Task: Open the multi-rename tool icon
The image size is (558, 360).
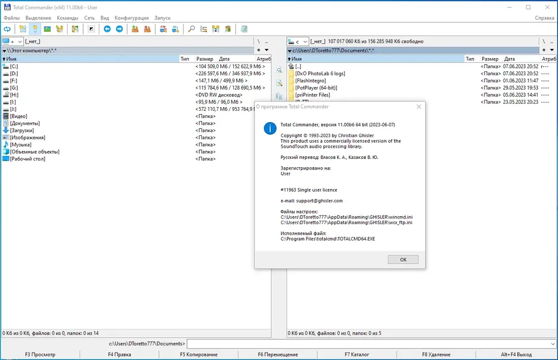Action: 204,29
